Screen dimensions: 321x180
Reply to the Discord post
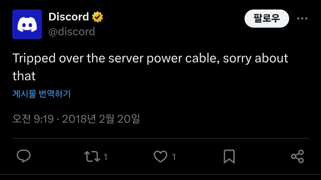click(x=24, y=156)
